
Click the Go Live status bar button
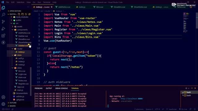point(183,109)
